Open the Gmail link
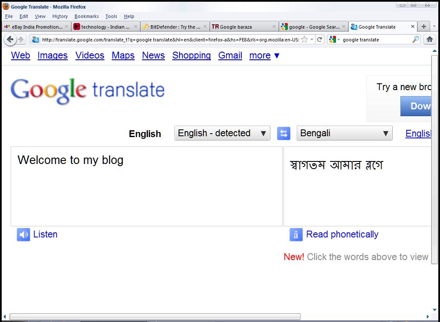 (x=230, y=56)
